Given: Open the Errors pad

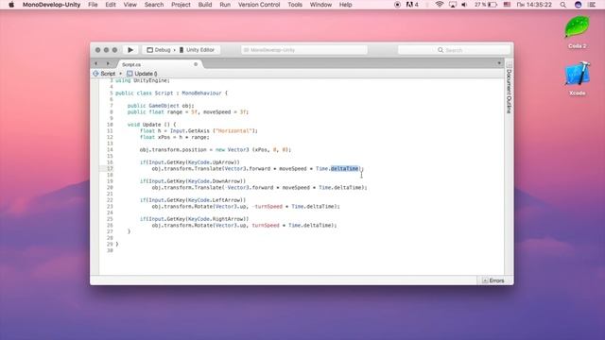Looking at the screenshot, I should [x=493, y=280].
